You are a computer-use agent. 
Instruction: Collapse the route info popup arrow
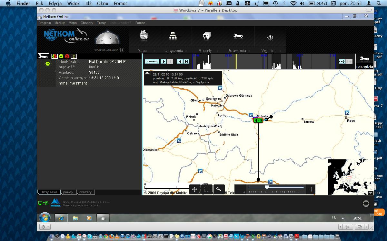coord(147,73)
